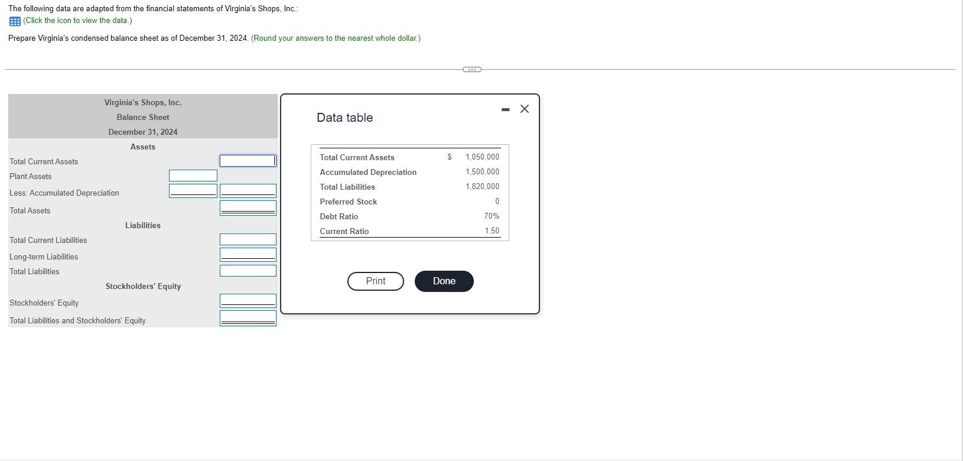Click the ellipsis divider handle
Image resolution: width=963 pixels, height=461 pixels.
coord(471,70)
